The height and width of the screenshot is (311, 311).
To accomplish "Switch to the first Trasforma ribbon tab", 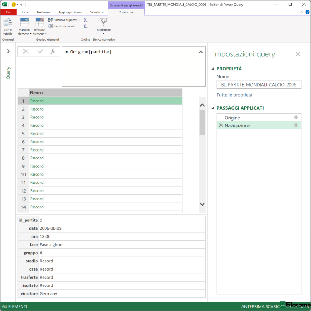I will (43, 12).
